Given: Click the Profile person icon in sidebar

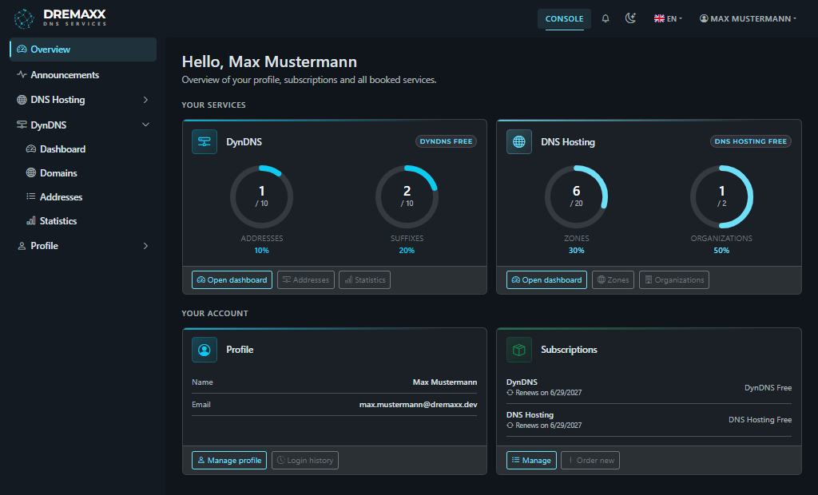Looking at the screenshot, I should [x=22, y=246].
